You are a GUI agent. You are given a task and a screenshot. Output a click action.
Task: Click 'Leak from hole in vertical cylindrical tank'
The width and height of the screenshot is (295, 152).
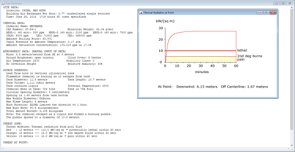click(40, 73)
